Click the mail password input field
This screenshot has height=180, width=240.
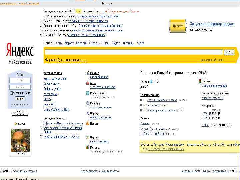(x=20, y=87)
